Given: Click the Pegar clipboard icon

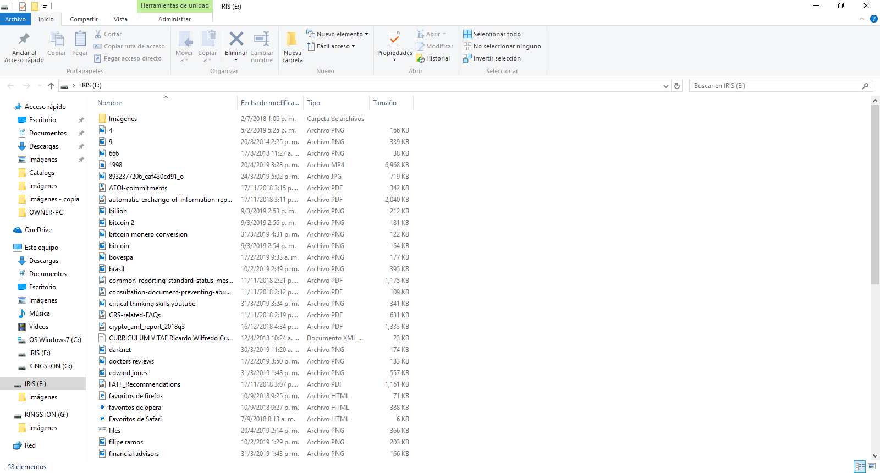Looking at the screenshot, I should [x=80, y=40].
